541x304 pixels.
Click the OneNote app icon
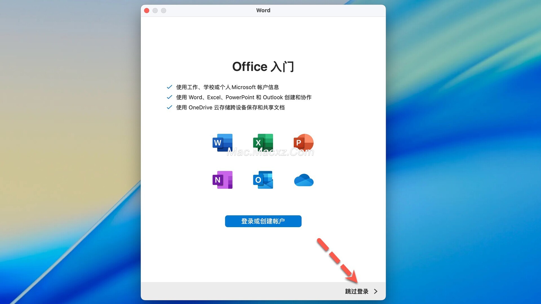click(x=222, y=180)
